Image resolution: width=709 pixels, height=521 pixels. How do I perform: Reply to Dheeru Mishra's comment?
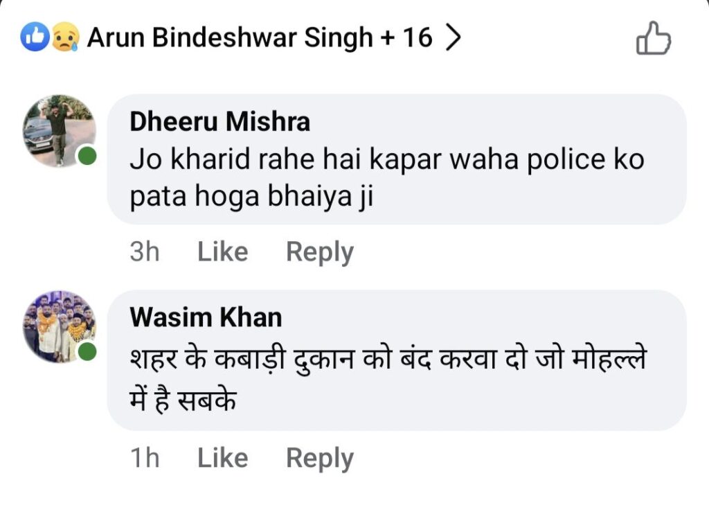tap(319, 252)
